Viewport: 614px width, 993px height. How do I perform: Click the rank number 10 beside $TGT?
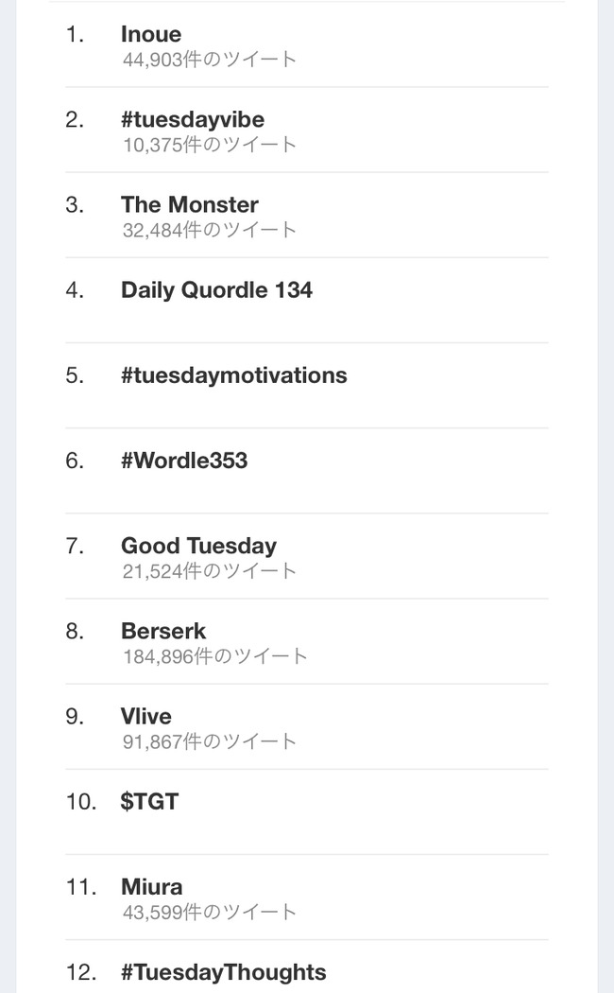point(80,802)
